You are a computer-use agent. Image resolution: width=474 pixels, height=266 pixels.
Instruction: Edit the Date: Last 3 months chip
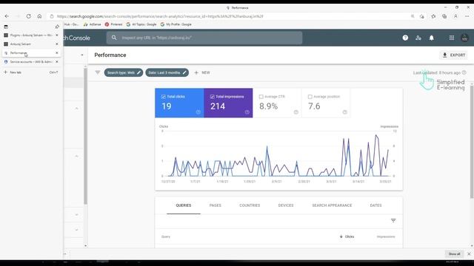tap(167, 72)
